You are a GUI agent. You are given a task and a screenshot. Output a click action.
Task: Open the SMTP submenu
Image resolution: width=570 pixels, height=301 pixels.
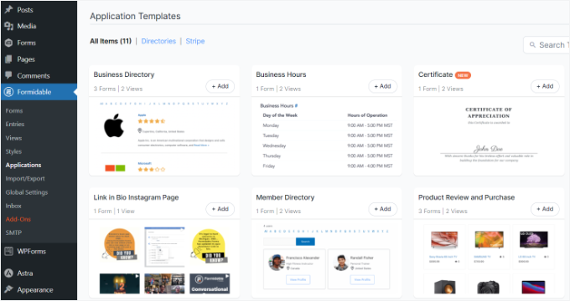pos(13,232)
